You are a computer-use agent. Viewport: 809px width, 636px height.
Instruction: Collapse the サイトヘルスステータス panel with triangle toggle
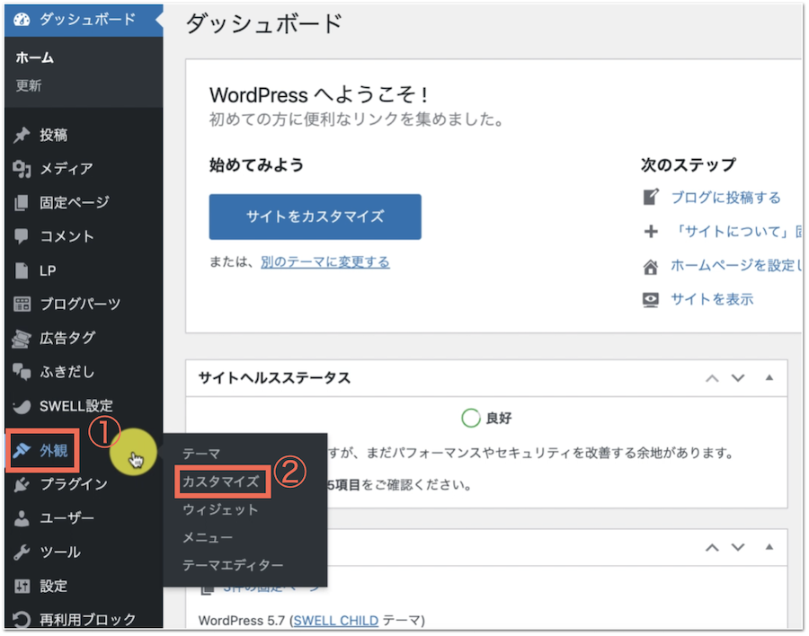(769, 378)
